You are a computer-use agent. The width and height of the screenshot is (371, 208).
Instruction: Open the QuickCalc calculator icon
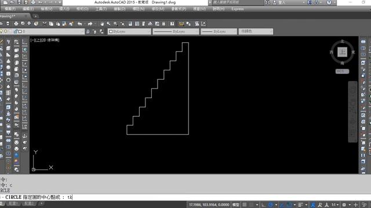pyautogui.click(x=163, y=24)
